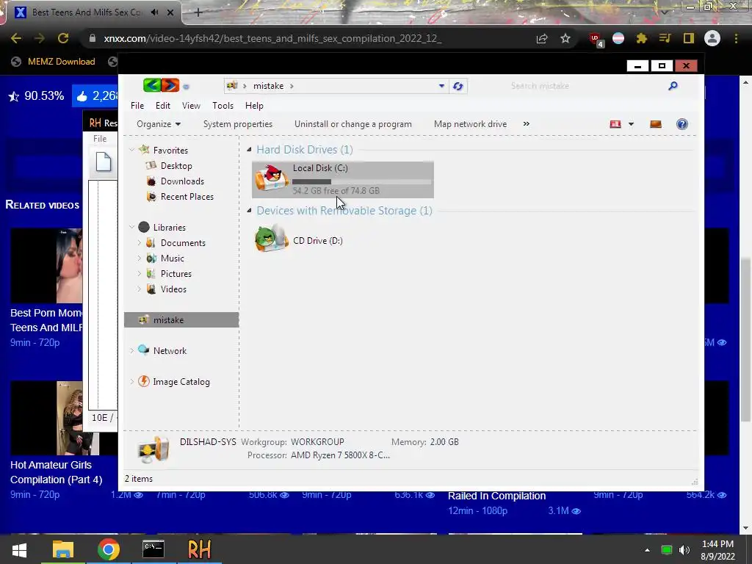Screen dimensions: 752x564
Task: Collapse the Hard Disk Drives group
Action: tap(249, 150)
